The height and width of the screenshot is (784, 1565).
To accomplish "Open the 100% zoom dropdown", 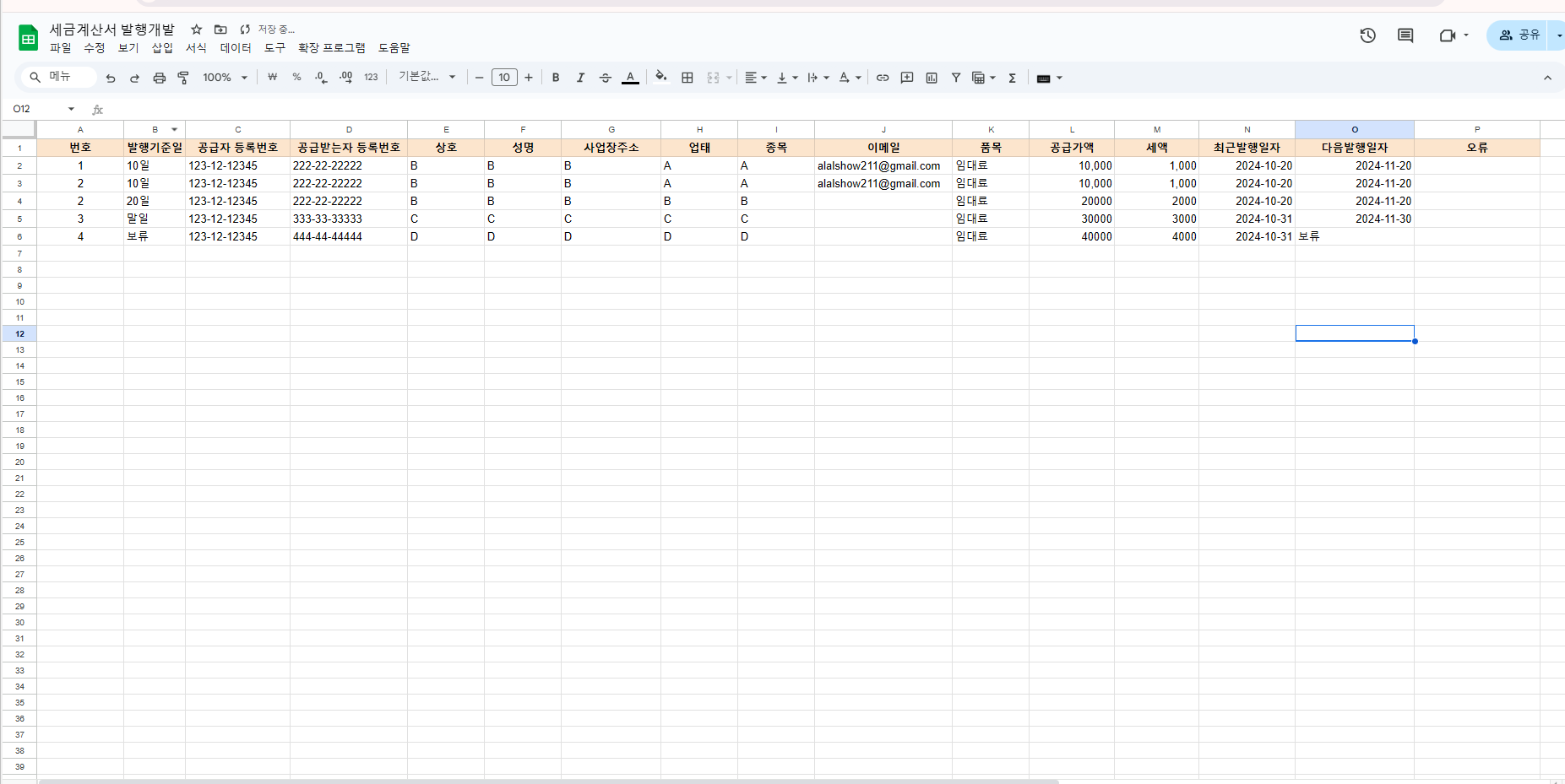I will pyautogui.click(x=225, y=78).
